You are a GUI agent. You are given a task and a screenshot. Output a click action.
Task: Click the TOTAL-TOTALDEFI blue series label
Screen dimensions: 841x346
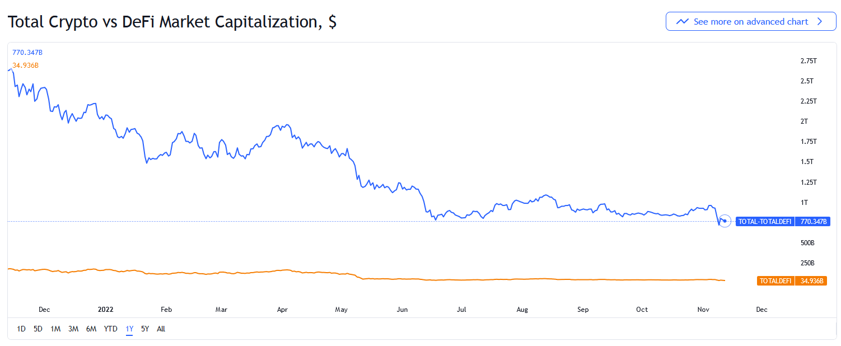tap(764, 222)
